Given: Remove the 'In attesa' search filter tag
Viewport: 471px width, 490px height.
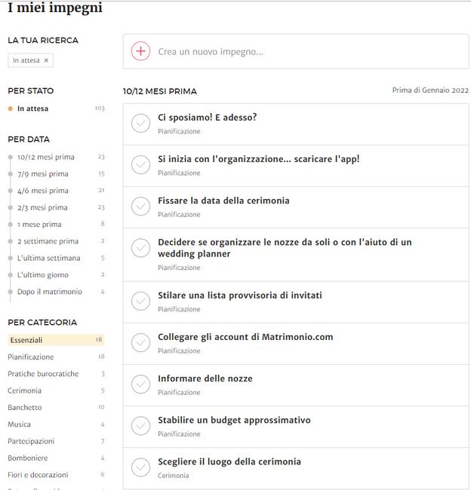Looking at the screenshot, I should click(x=46, y=60).
